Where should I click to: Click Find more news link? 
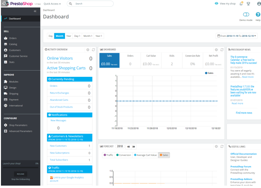244,113
